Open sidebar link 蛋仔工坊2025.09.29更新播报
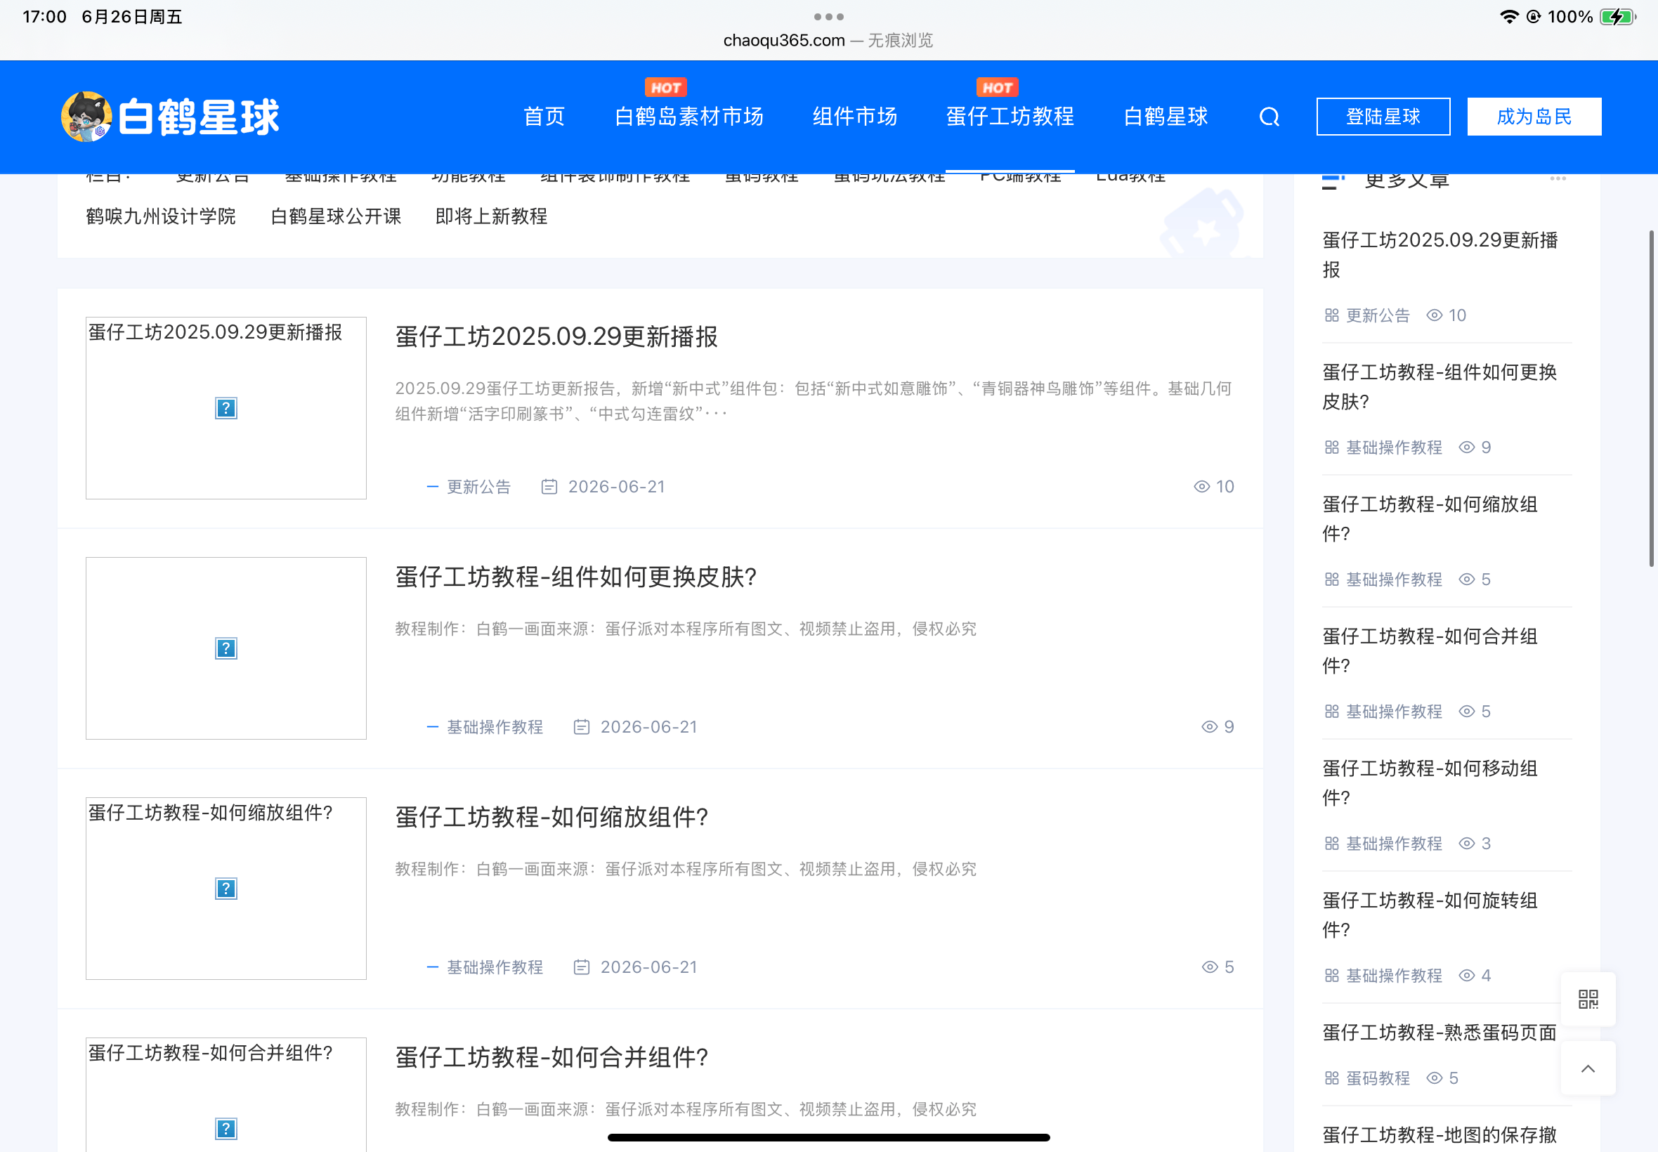 pos(1440,255)
